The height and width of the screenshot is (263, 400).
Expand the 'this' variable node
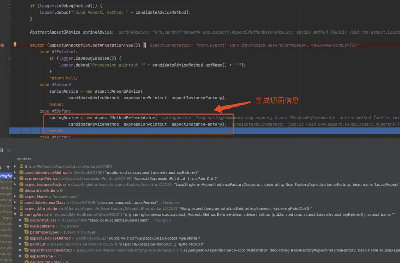15,166
